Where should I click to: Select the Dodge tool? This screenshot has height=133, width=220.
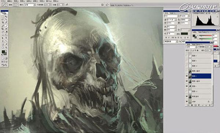tap(6, 35)
